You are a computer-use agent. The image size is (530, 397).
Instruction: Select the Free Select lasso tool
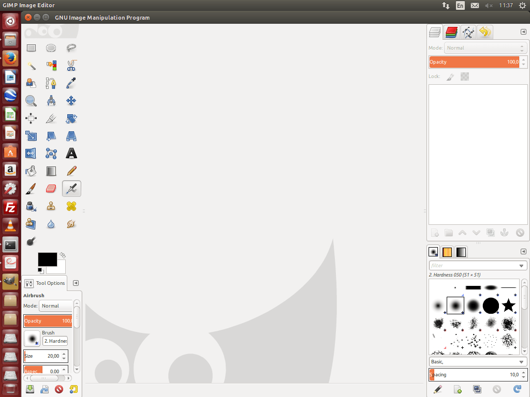[x=71, y=48]
